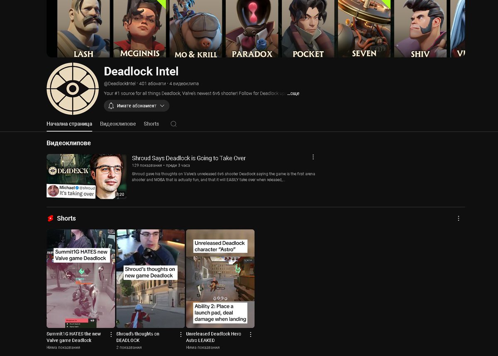
Task: Switch to the Начална страница tab
Action: (x=69, y=124)
